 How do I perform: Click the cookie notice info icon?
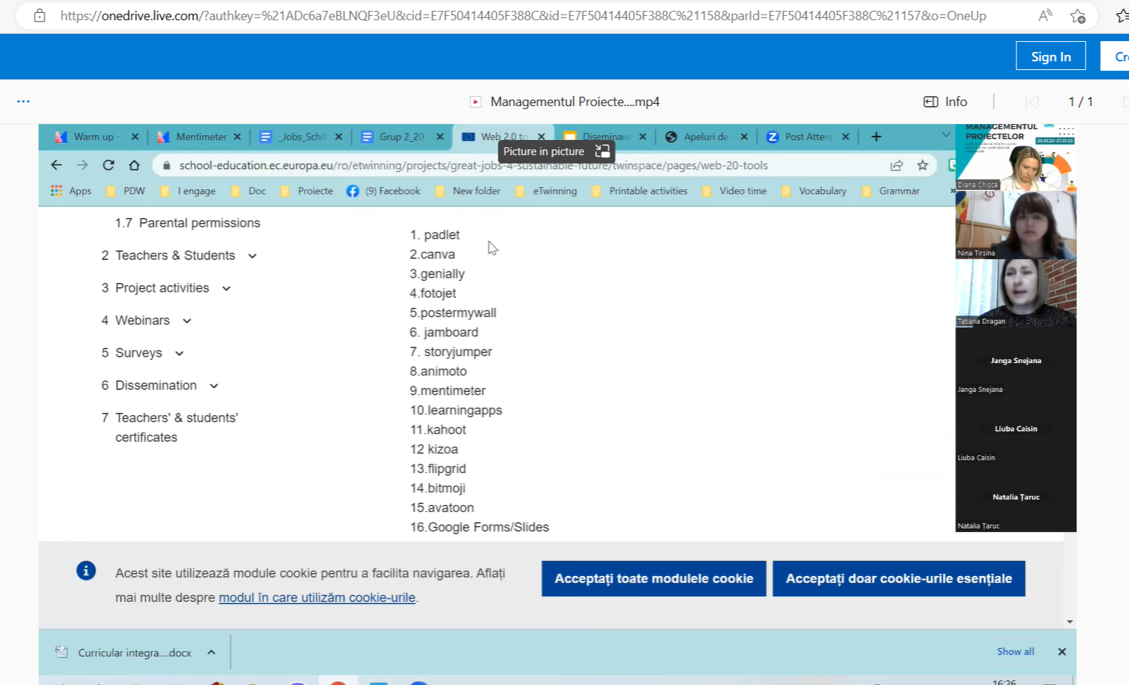86,571
